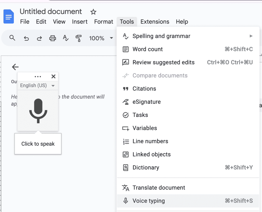Star the Untitled document
Image resolution: width=262 pixels, height=212 pixels.
tap(93, 12)
